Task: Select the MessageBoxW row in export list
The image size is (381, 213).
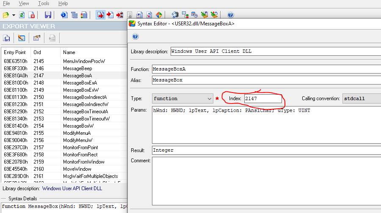Action: tap(78, 126)
